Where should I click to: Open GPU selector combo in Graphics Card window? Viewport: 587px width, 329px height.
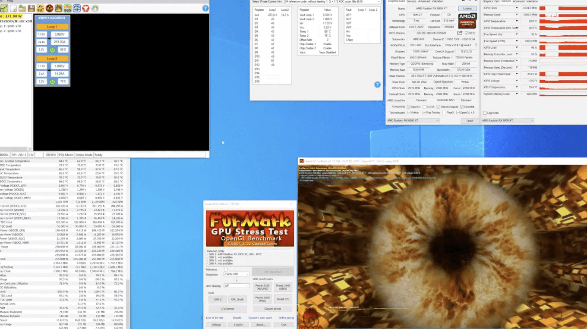(413, 121)
